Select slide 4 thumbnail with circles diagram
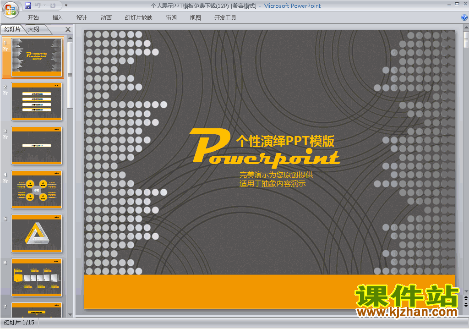The height and width of the screenshot is (329, 469). point(37,190)
